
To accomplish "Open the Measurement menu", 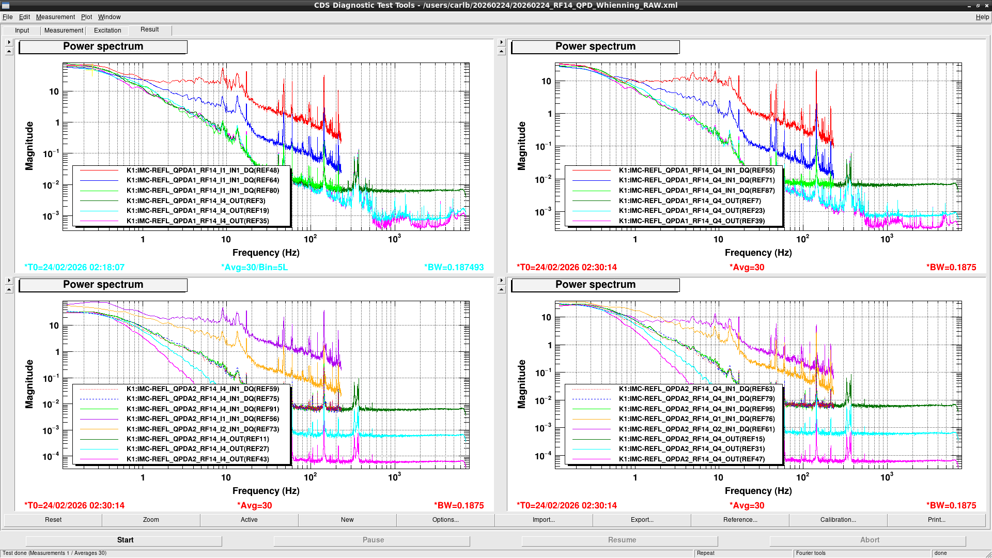I will click(x=55, y=17).
